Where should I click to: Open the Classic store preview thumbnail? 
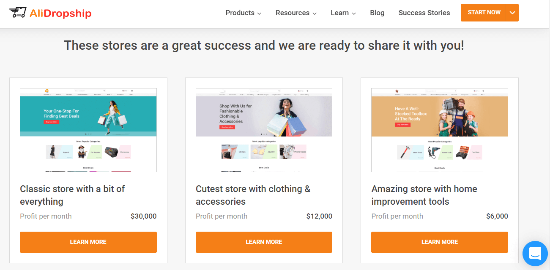88,130
